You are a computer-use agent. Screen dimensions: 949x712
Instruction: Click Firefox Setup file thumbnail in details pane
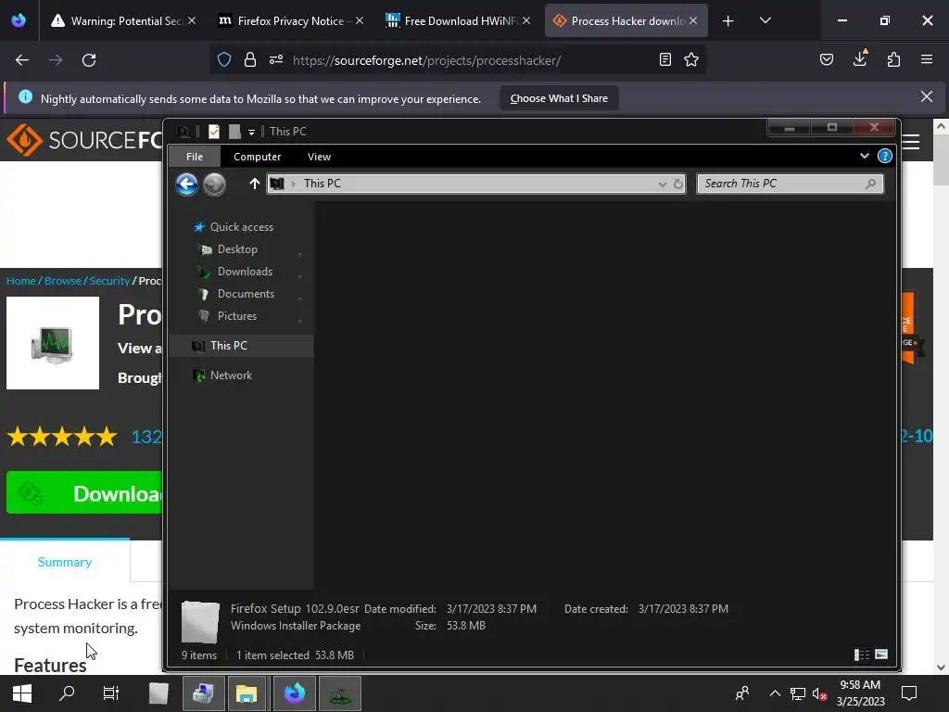tap(200, 622)
